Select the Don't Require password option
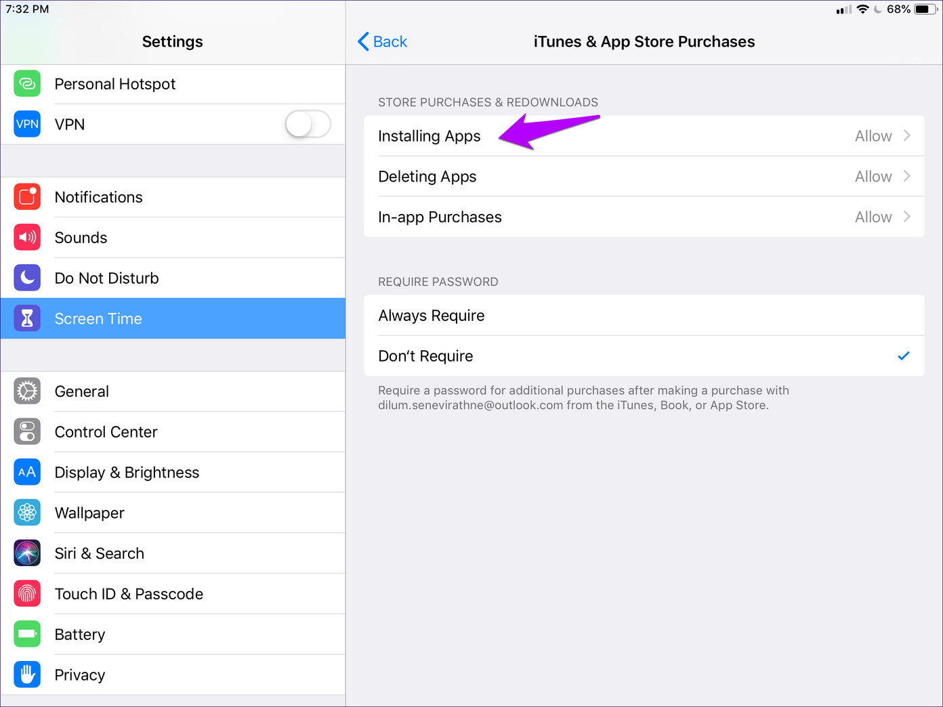The height and width of the screenshot is (707, 943). pyautogui.click(x=644, y=356)
